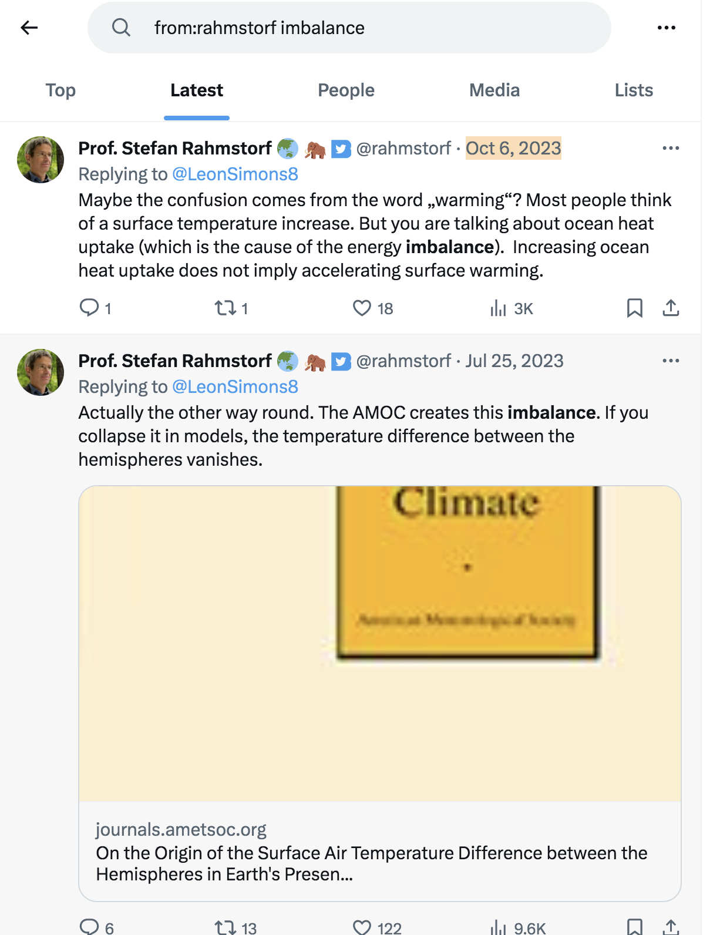The height and width of the screenshot is (935, 720).
Task: Share the Oct 6 tweet
Action: click(x=671, y=308)
